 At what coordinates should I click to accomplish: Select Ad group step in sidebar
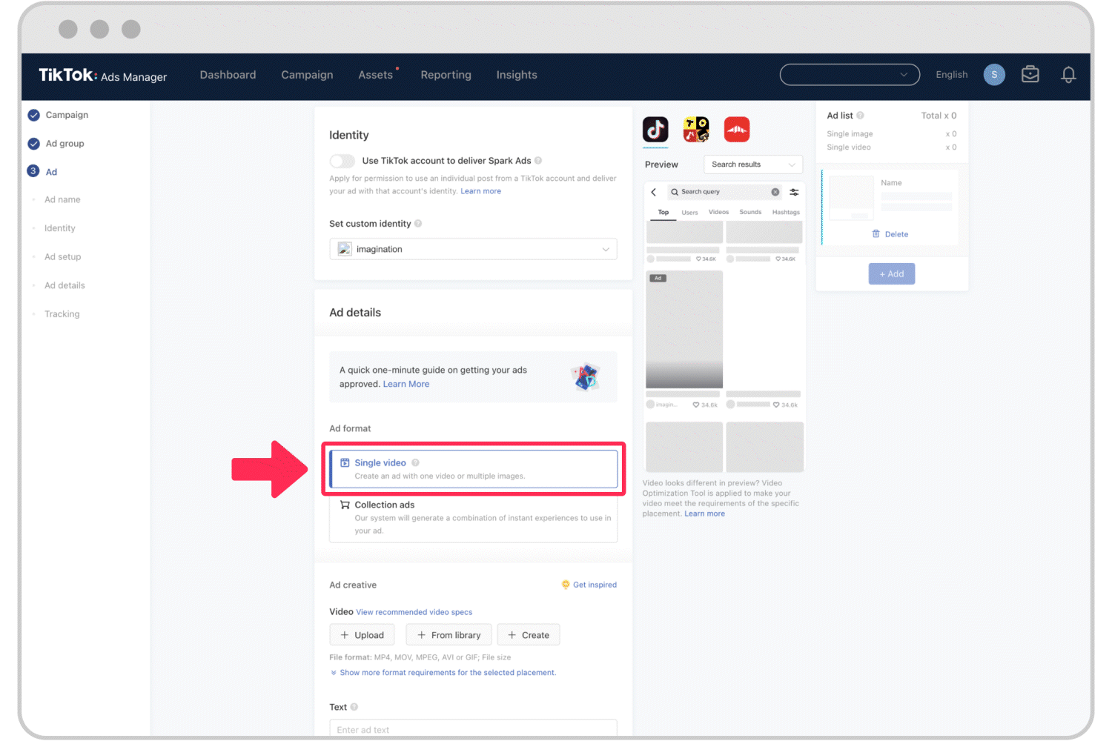pyautogui.click(x=64, y=144)
